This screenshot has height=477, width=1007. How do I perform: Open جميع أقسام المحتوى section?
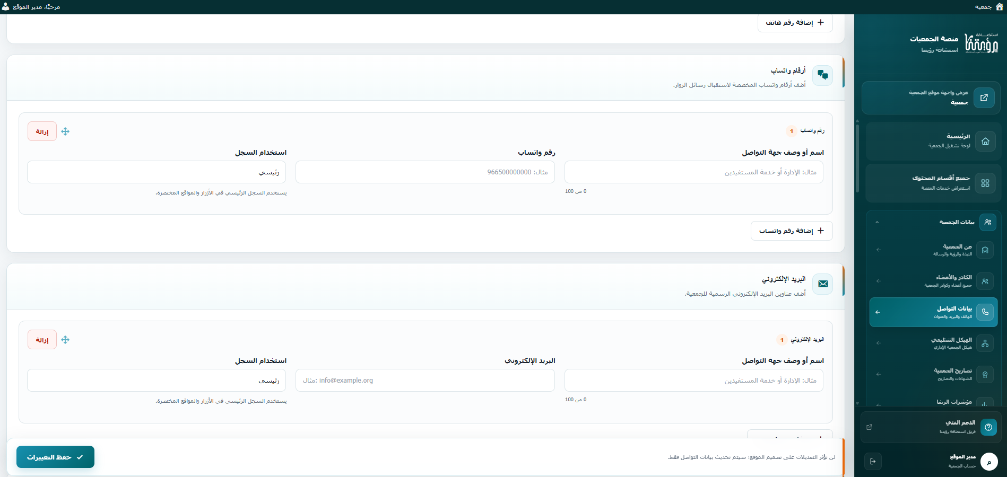coord(933,183)
